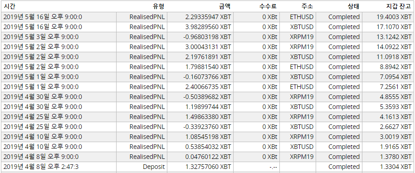Select the amount 0.04760122 XBT

pyautogui.click(x=208, y=157)
